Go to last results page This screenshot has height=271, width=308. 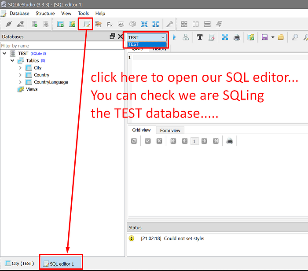216,141
